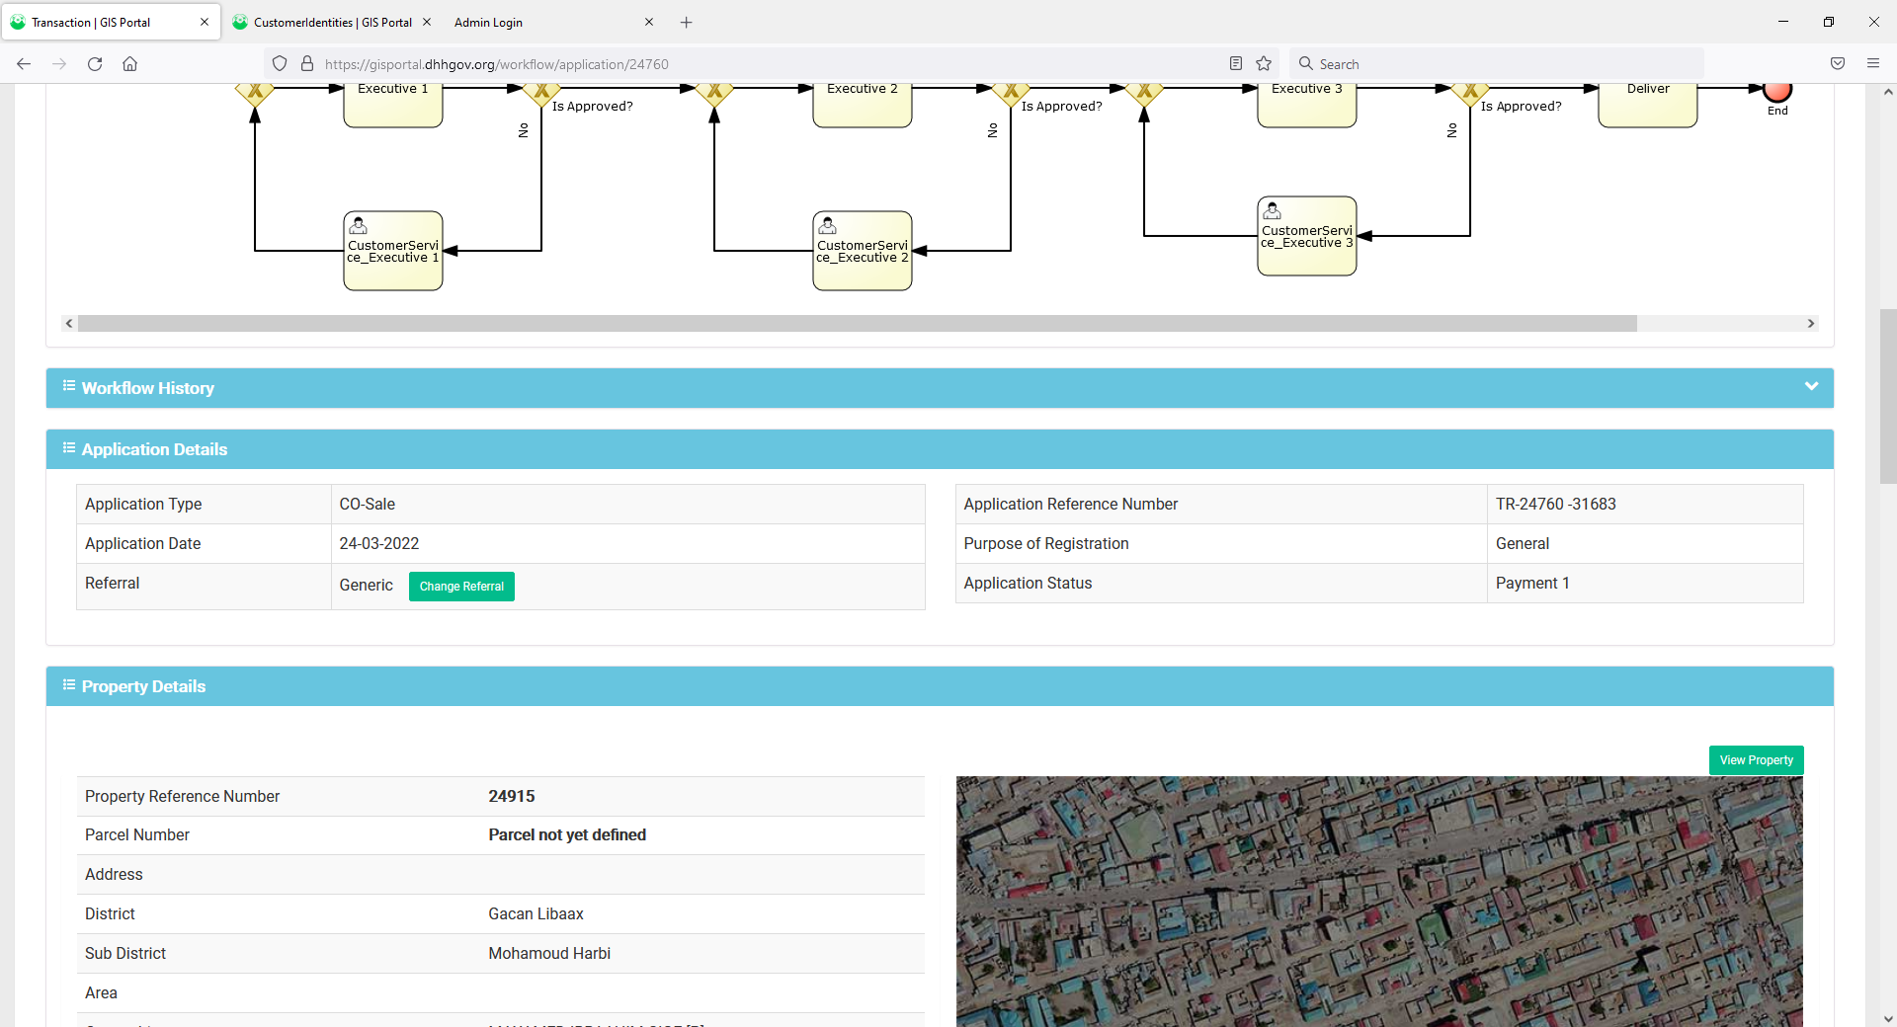Reload the current page
The height and width of the screenshot is (1027, 1897).
(x=95, y=64)
